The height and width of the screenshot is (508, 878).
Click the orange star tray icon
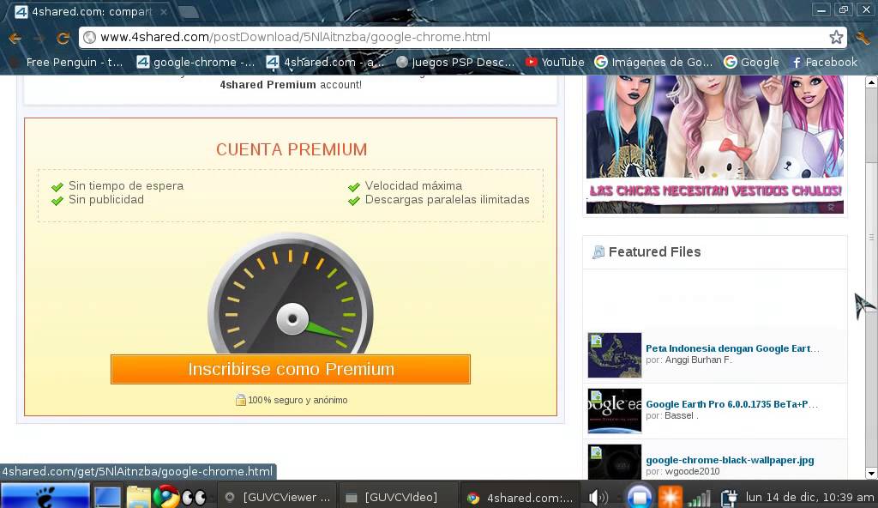(670, 497)
